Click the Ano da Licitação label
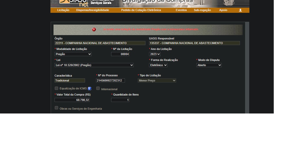This screenshot has width=295, height=166. click(x=161, y=49)
